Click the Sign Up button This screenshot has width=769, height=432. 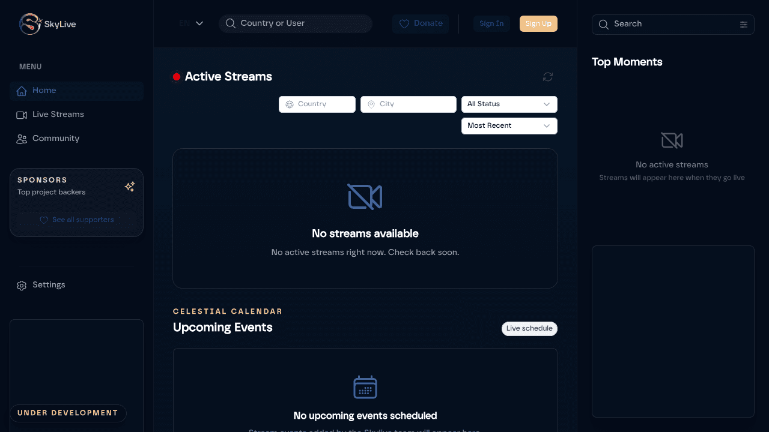coord(538,23)
